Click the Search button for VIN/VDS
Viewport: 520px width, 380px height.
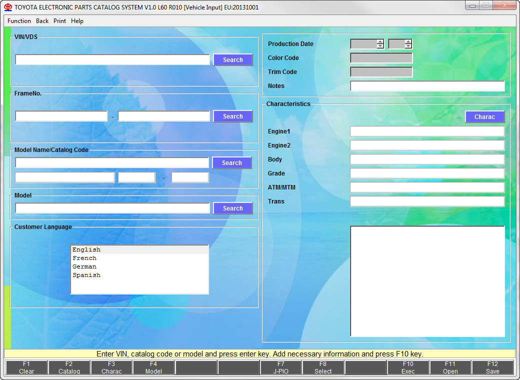(x=233, y=59)
